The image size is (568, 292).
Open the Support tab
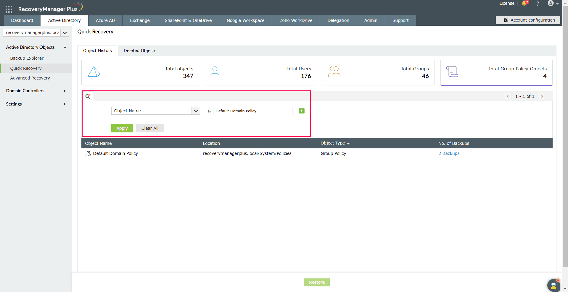pyautogui.click(x=400, y=20)
